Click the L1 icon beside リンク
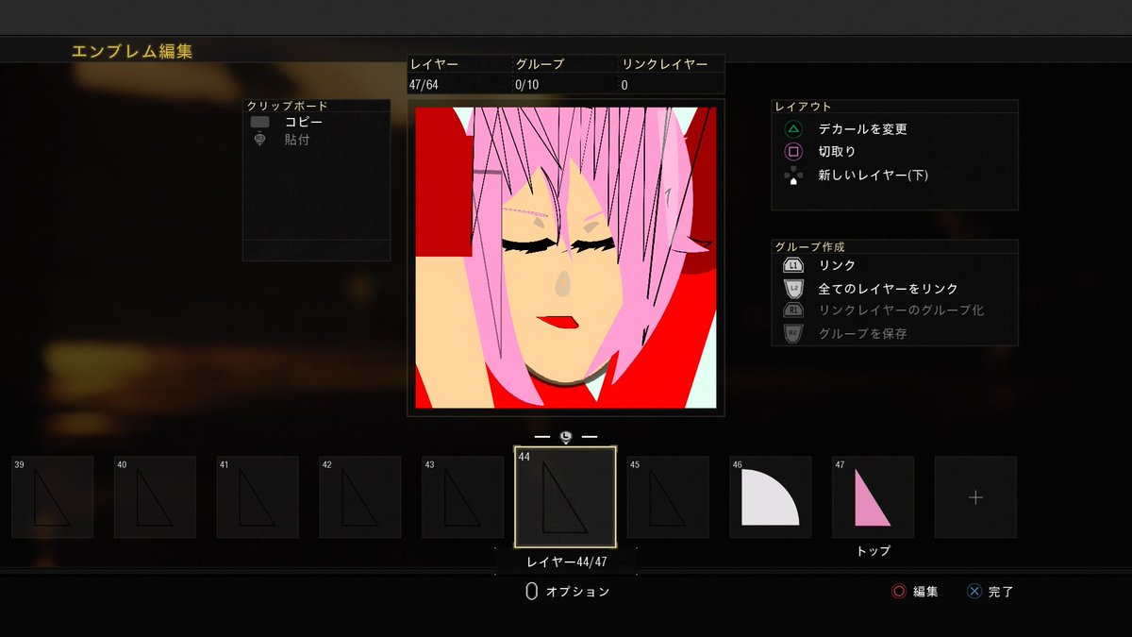This screenshot has width=1132, height=637. [x=793, y=266]
